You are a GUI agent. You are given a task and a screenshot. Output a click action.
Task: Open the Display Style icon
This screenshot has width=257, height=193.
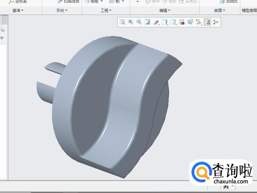click(165, 22)
